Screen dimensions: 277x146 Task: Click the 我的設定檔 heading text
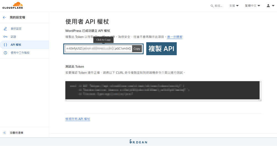pyautogui.click(x=17, y=17)
